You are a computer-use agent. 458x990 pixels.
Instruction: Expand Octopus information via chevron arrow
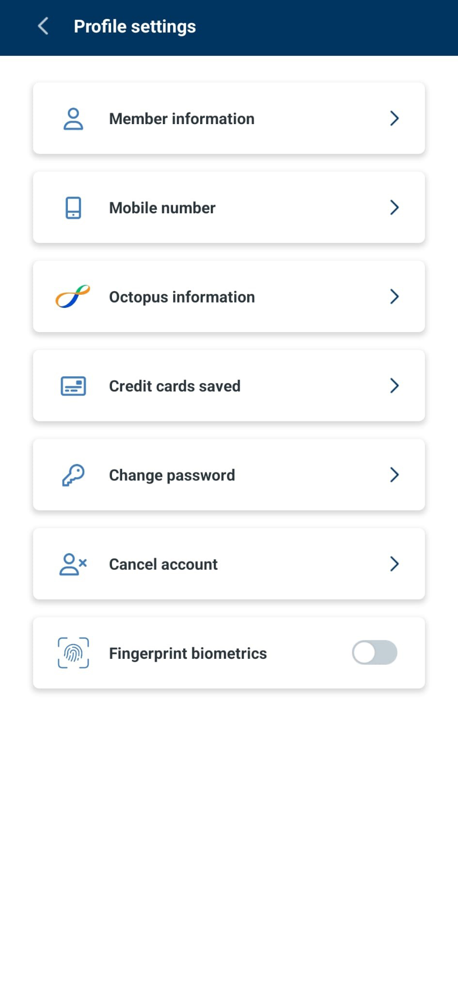click(395, 296)
